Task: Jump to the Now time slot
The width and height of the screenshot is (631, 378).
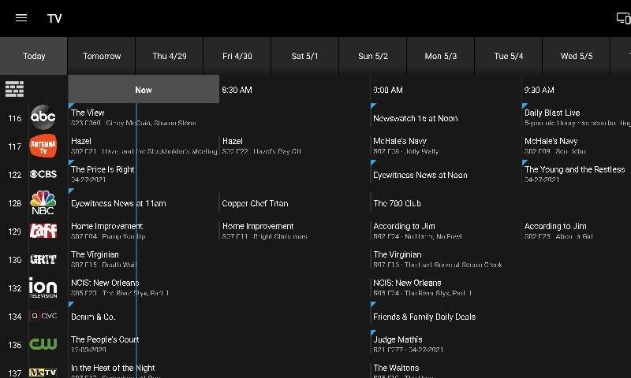Action: [144, 90]
